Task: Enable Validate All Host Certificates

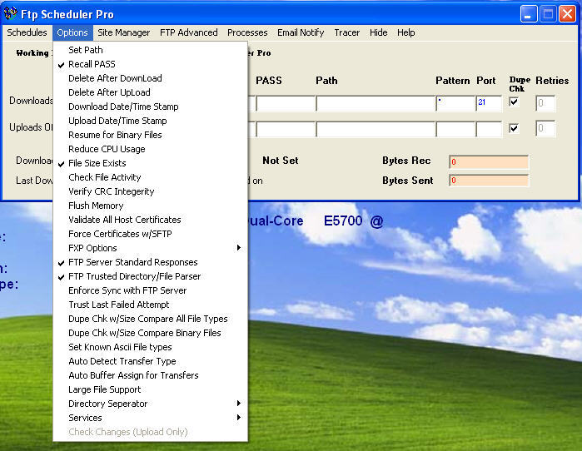Action: point(151,220)
